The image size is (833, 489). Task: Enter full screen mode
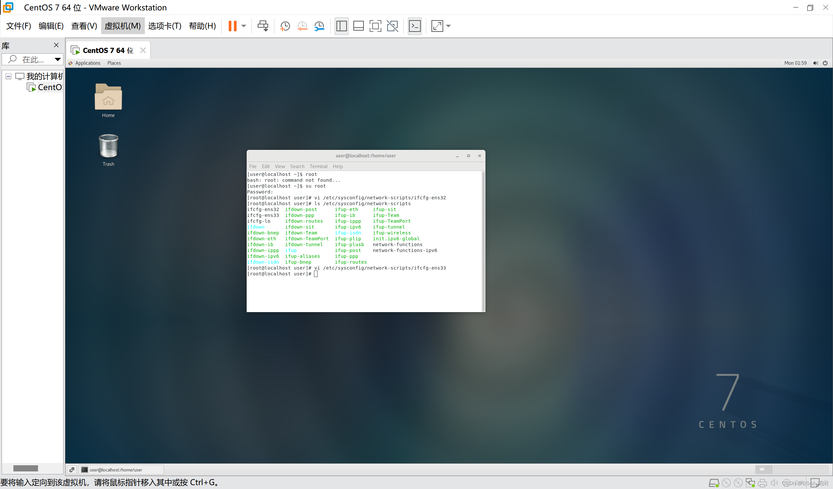point(375,26)
